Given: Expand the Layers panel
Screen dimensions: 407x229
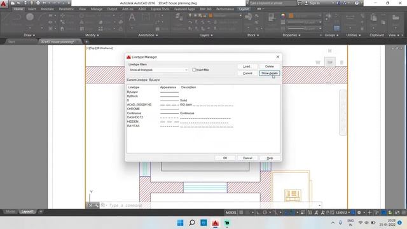Looking at the screenshot, I should (206, 35).
